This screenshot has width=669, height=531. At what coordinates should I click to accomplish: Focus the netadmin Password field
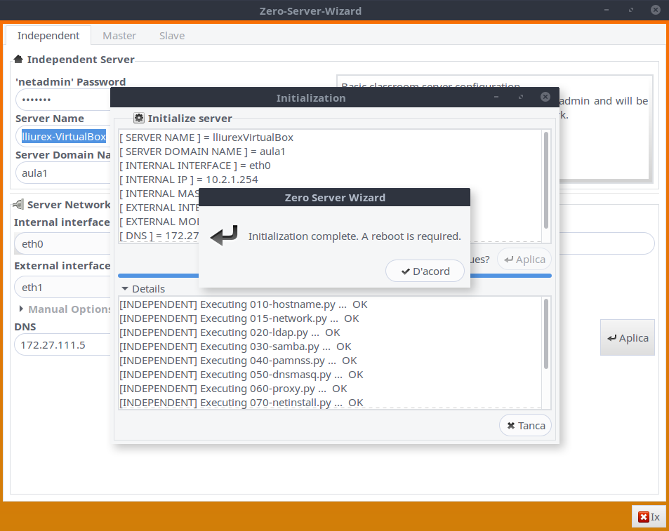pyautogui.click(x=62, y=100)
